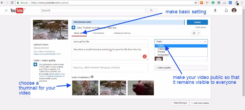Click the Tags input field
The image size is (245, 110).
click(110, 68)
